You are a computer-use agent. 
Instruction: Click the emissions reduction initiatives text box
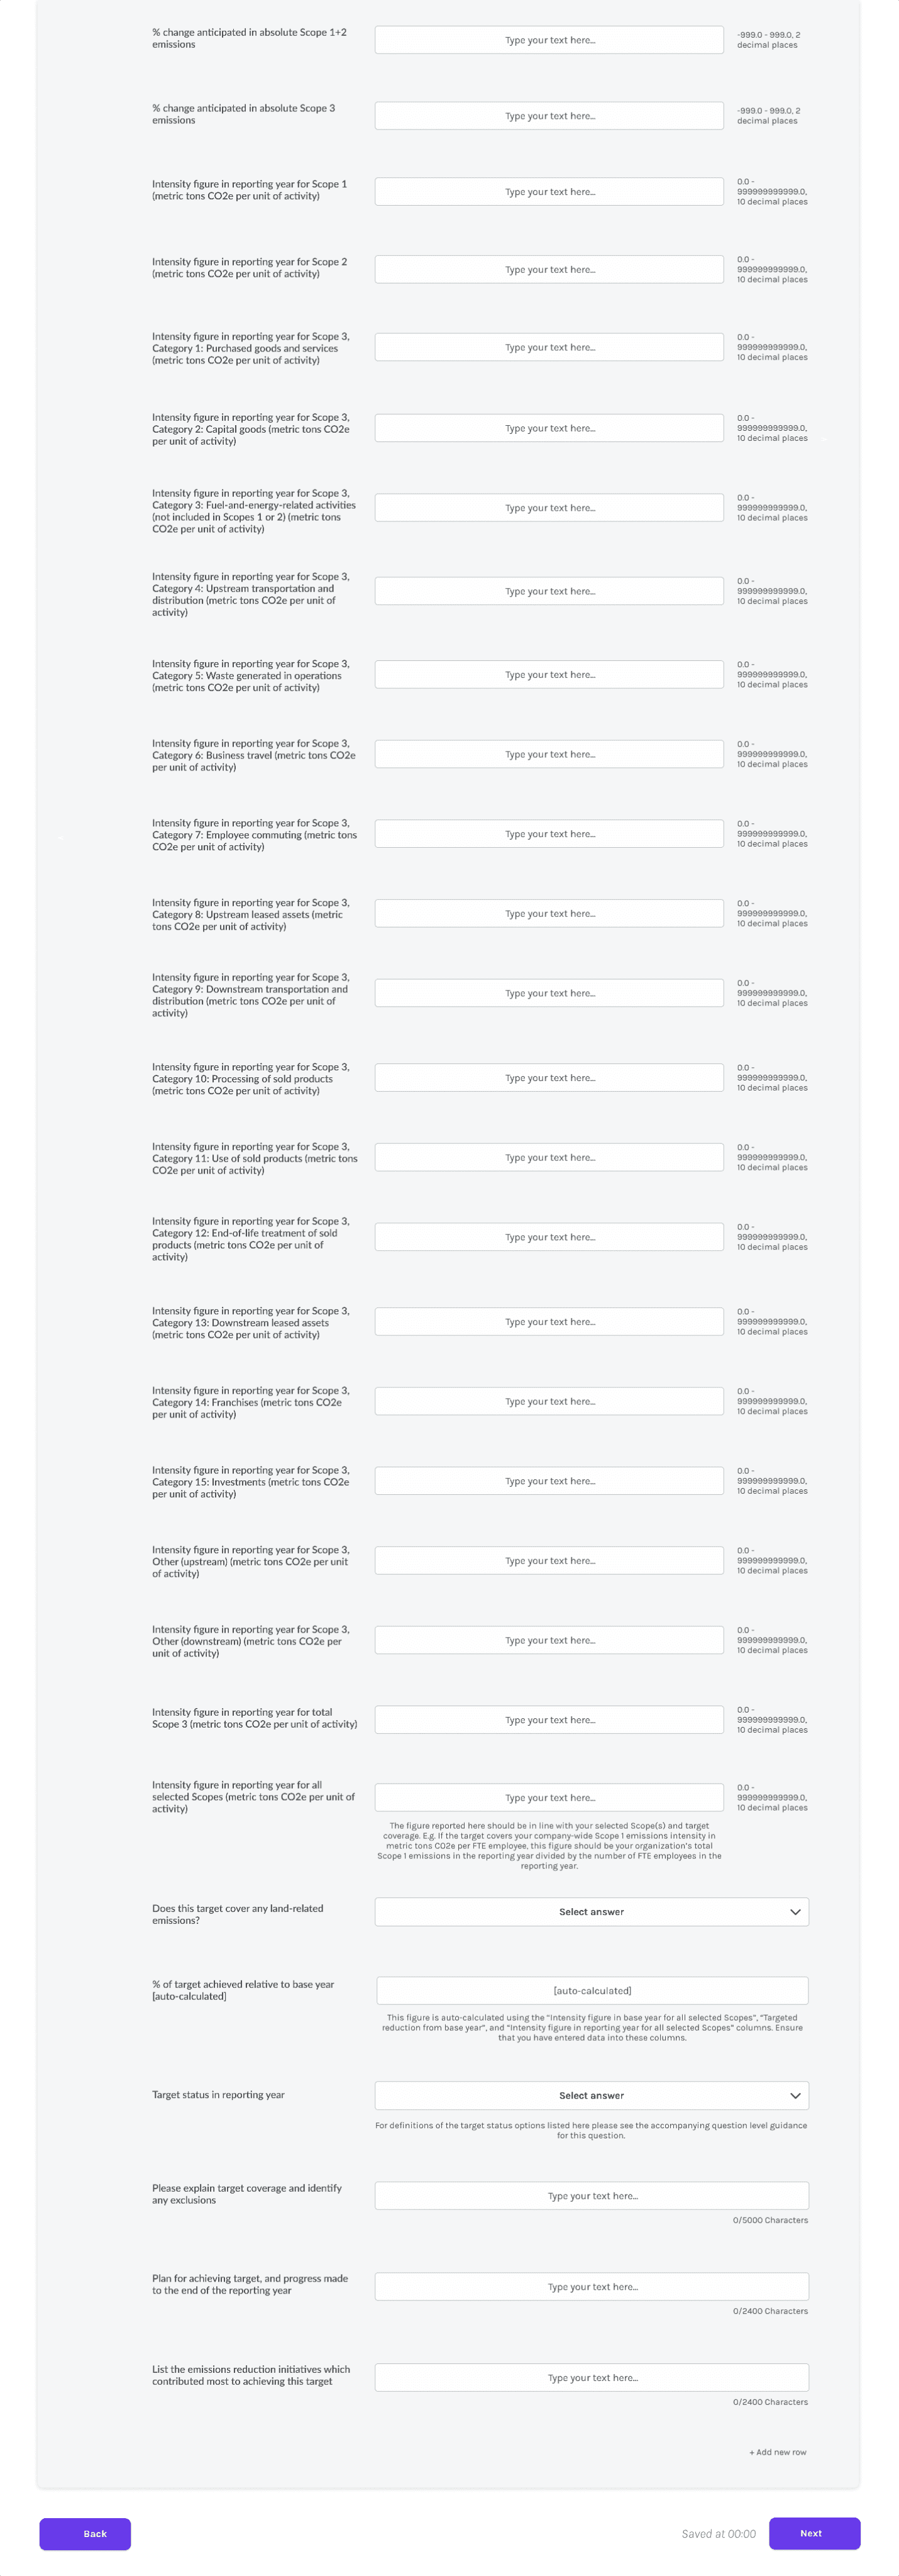click(591, 2378)
